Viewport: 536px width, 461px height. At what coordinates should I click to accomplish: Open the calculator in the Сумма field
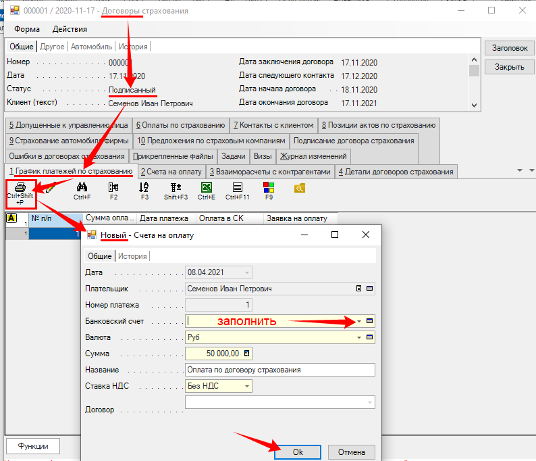coord(246,354)
